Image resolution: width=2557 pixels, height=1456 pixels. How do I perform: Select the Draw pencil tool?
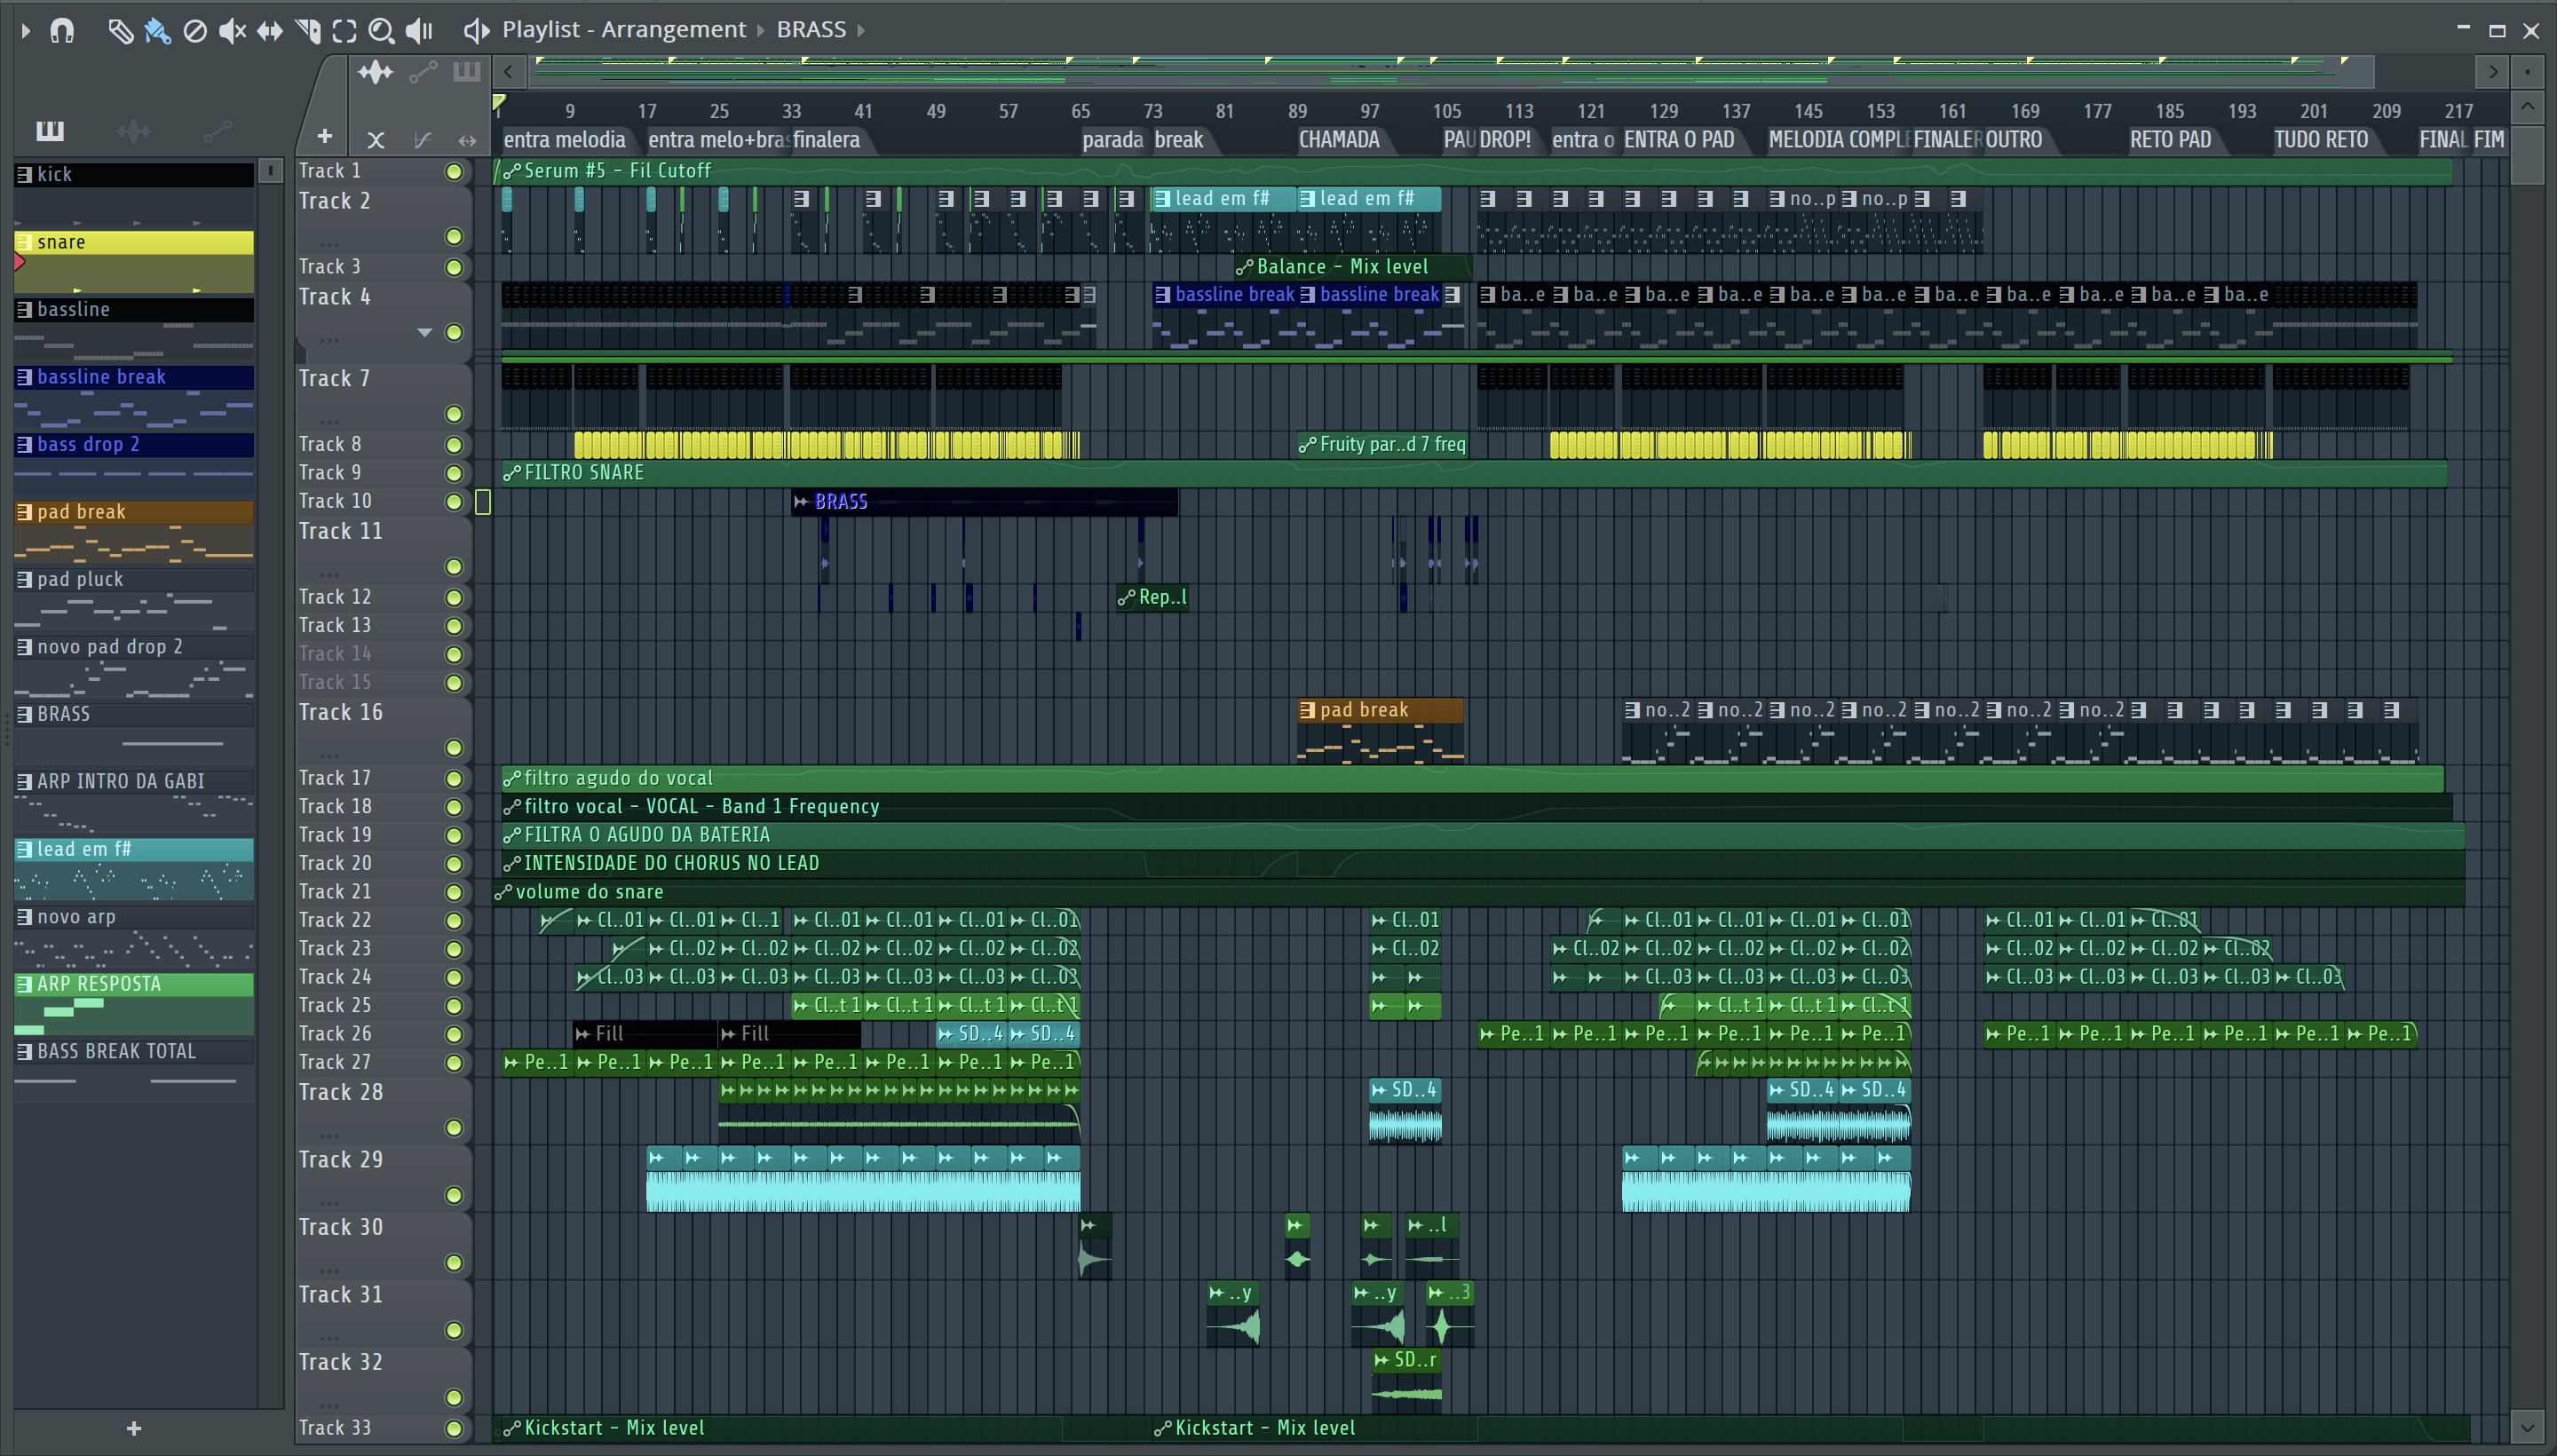click(x=120, y=31)
